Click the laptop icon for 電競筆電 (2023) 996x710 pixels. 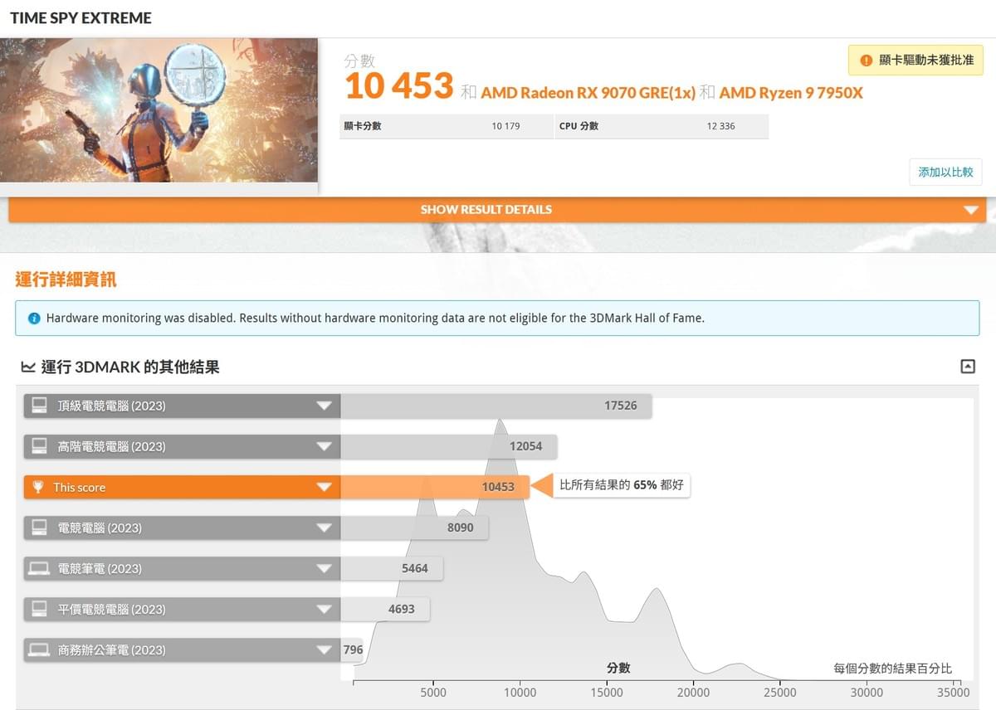(x=39, y=568)
